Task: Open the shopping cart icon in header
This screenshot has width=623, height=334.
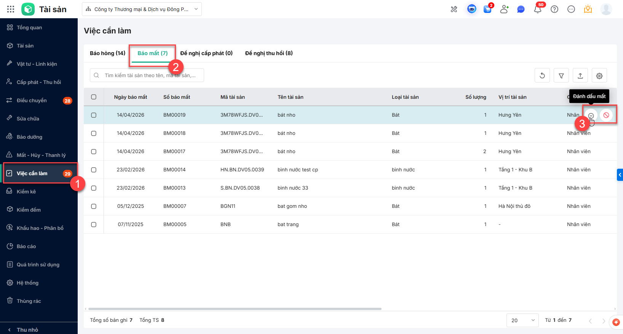Action: coord(487,9)
